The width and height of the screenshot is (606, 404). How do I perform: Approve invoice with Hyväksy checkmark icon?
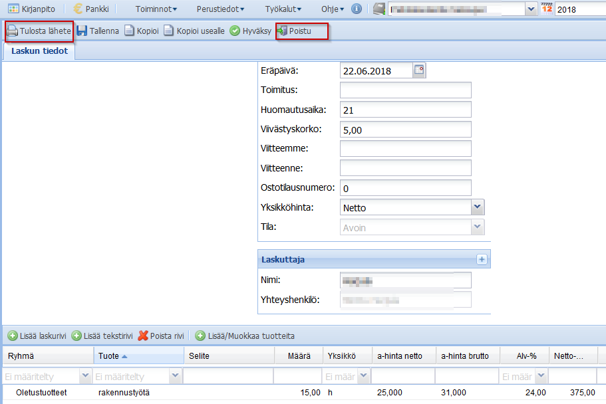[x=235, y=31]
